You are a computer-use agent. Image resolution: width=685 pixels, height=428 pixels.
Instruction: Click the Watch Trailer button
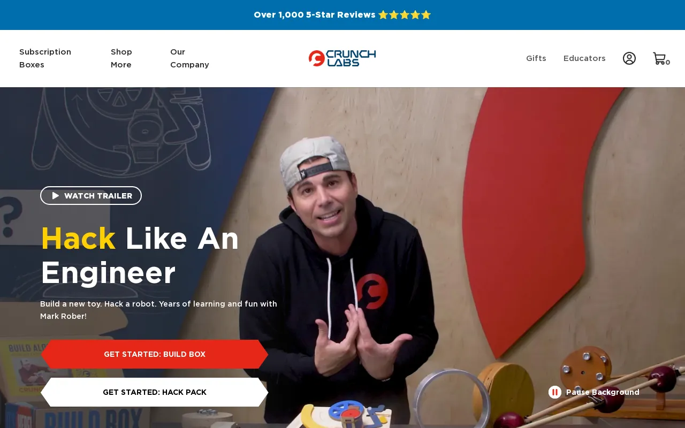[x=91, y=196]
